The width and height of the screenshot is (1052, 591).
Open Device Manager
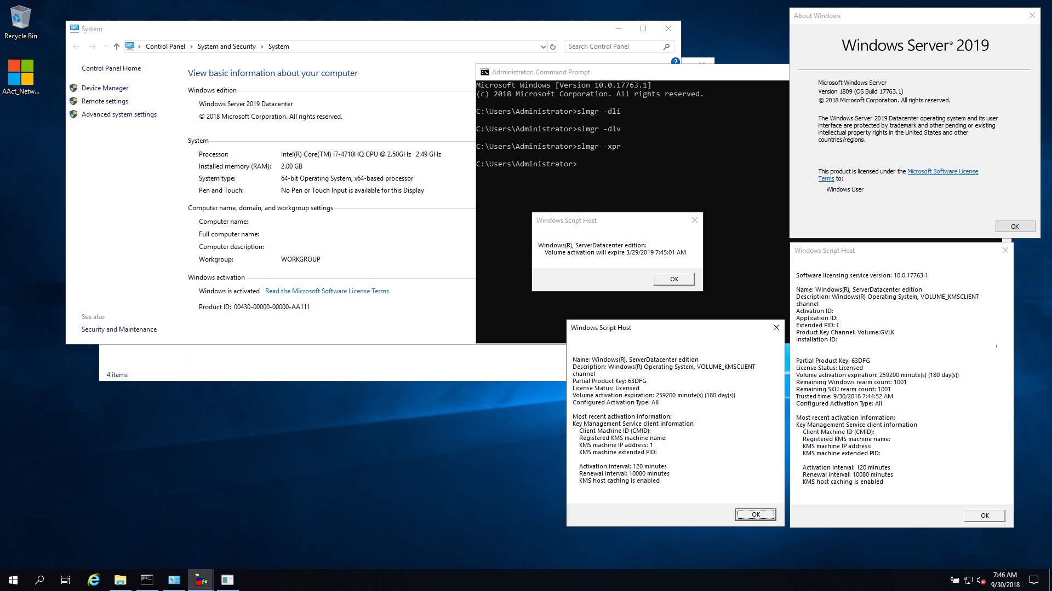click(105, 88)
